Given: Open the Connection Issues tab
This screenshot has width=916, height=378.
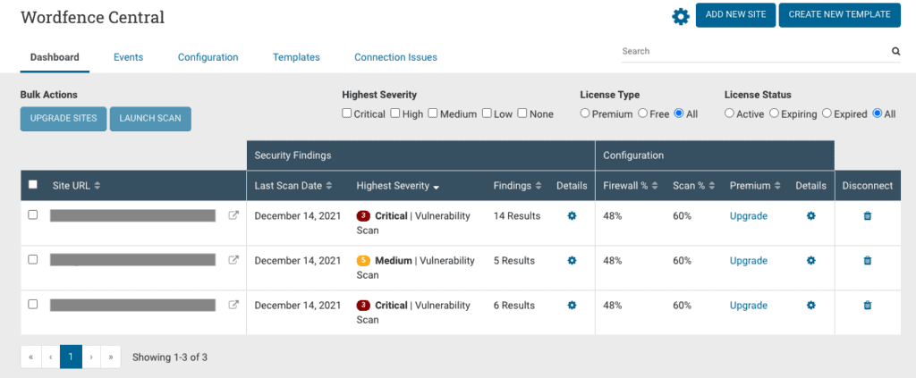Looking at the screenshot, I should 395,57.
